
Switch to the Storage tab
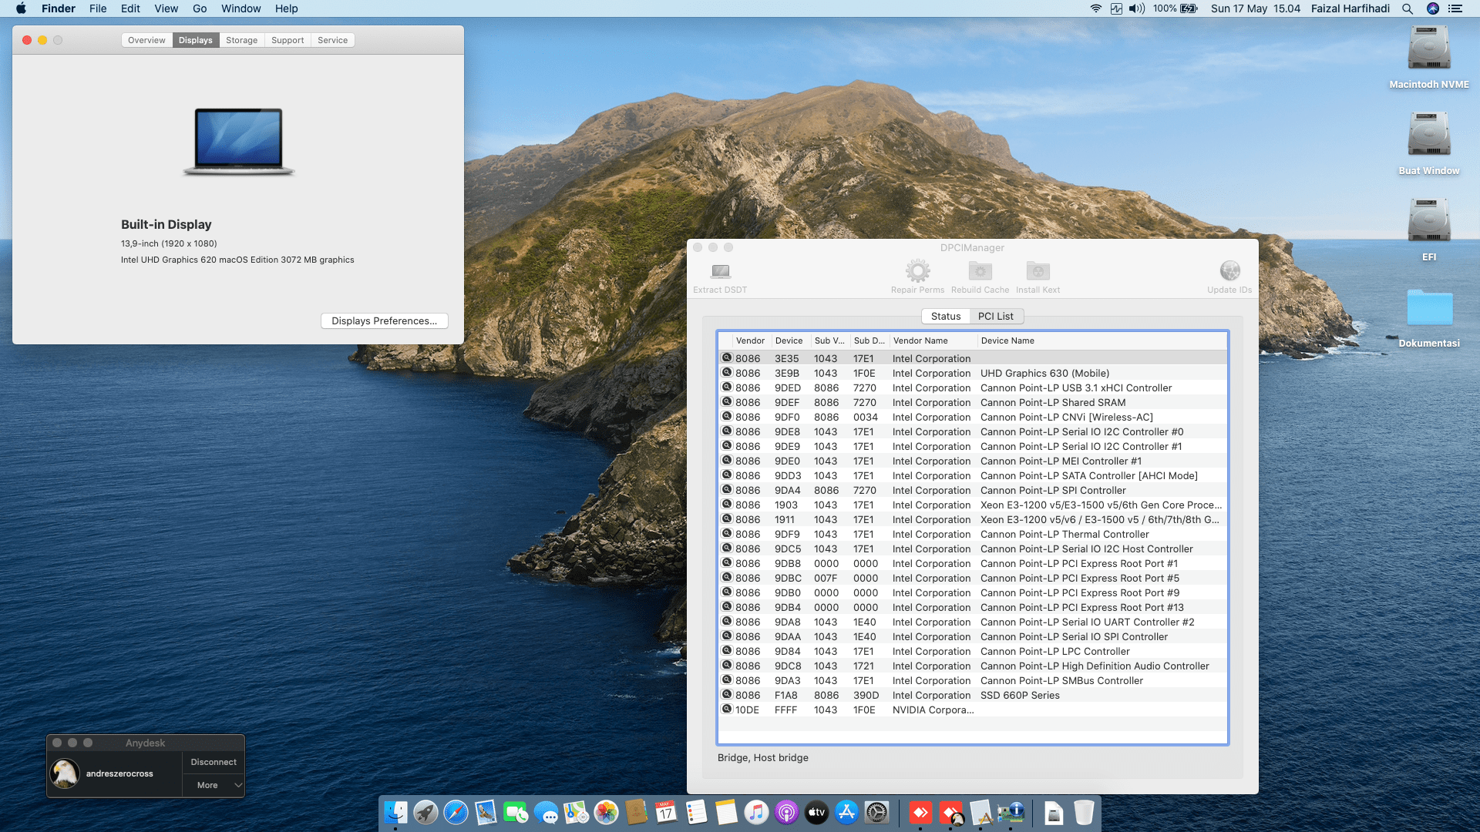(x=241, y=40)
